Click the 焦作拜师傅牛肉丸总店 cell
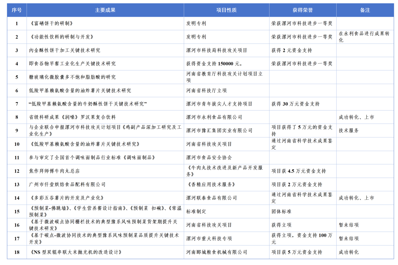The image size is (398, 265). point(54,171)
